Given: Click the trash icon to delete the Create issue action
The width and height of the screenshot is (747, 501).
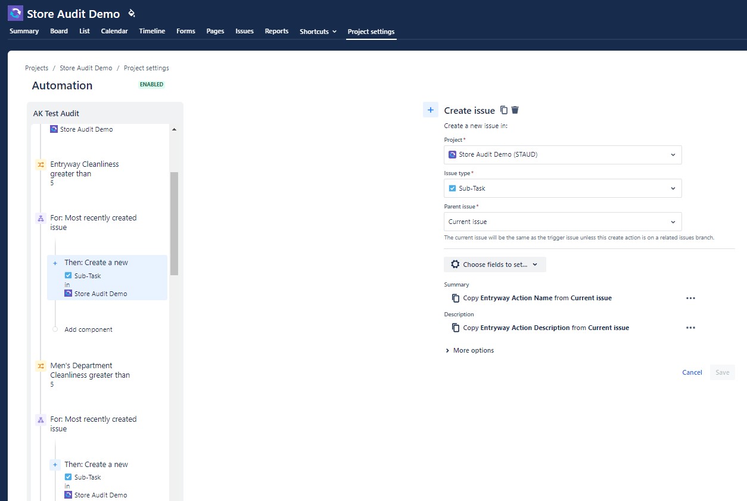Looking at the screenshot, I should click(x=515, y=110).
